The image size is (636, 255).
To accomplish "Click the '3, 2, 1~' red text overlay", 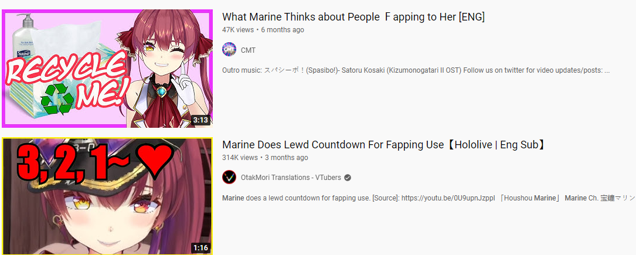I will [x=69, y=161].
